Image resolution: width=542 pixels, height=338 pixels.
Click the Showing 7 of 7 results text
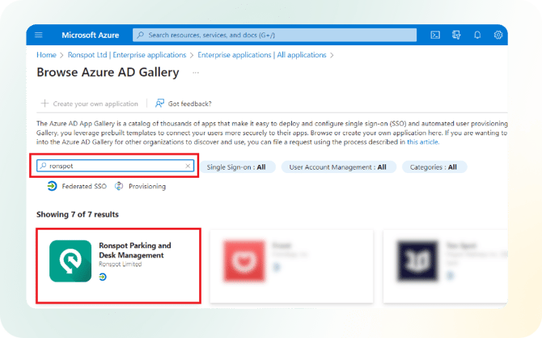click(78, 214)
